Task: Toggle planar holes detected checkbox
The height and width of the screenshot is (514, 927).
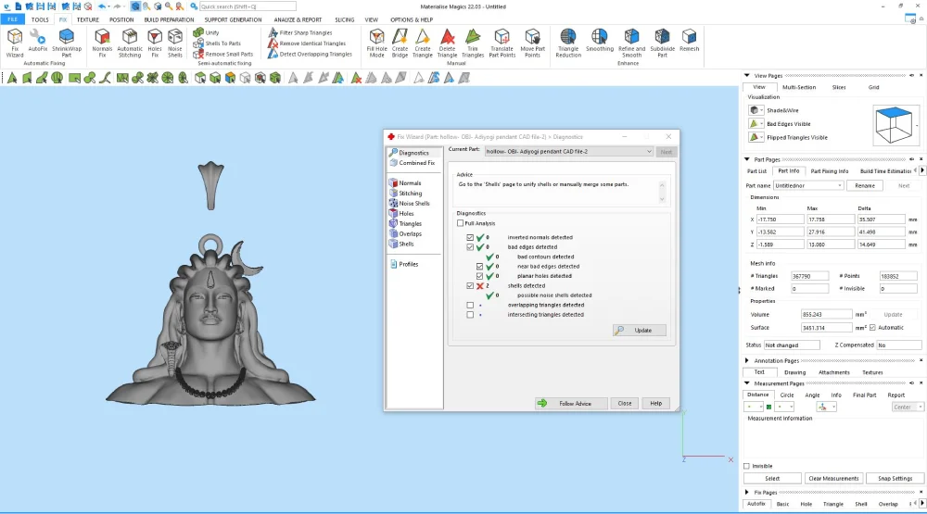Action: [479, 276]
